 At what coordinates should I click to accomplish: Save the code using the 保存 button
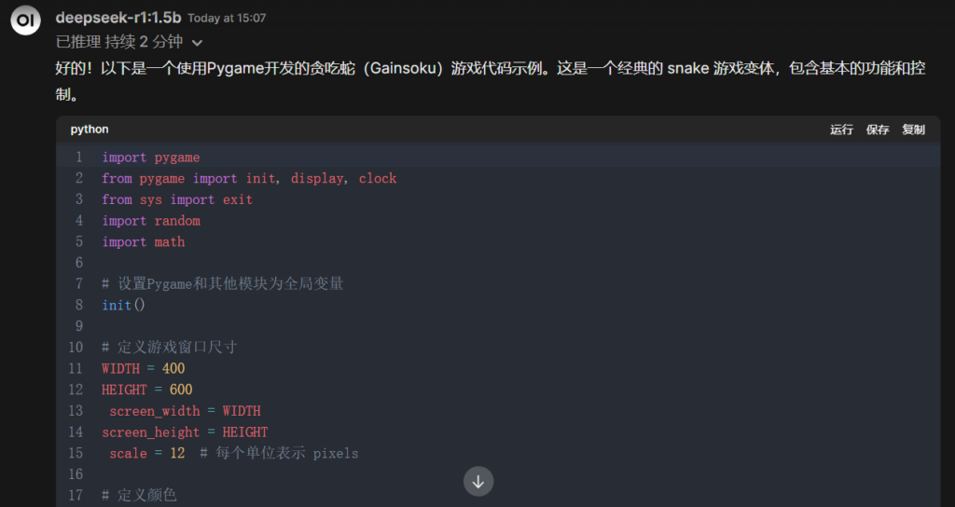point(877,129)
